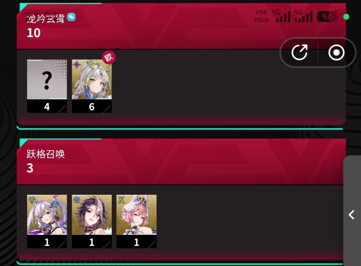Screen dimensions: 361x266
Task: Tap the share arrow icon
Action: click(299, 52)
